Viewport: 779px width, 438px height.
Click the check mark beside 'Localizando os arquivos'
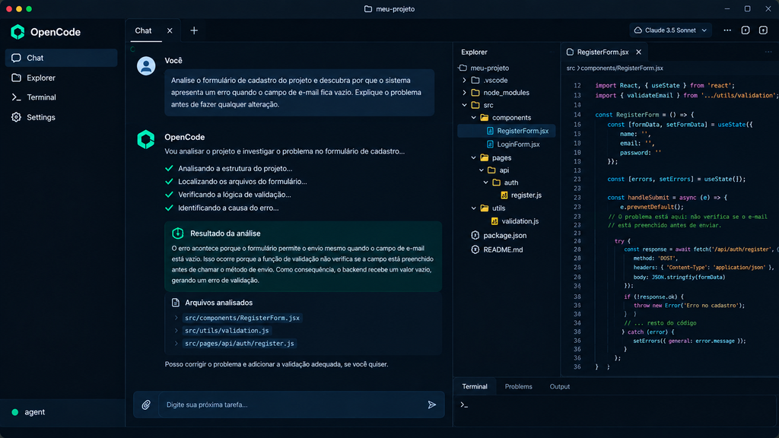(169, 182)
